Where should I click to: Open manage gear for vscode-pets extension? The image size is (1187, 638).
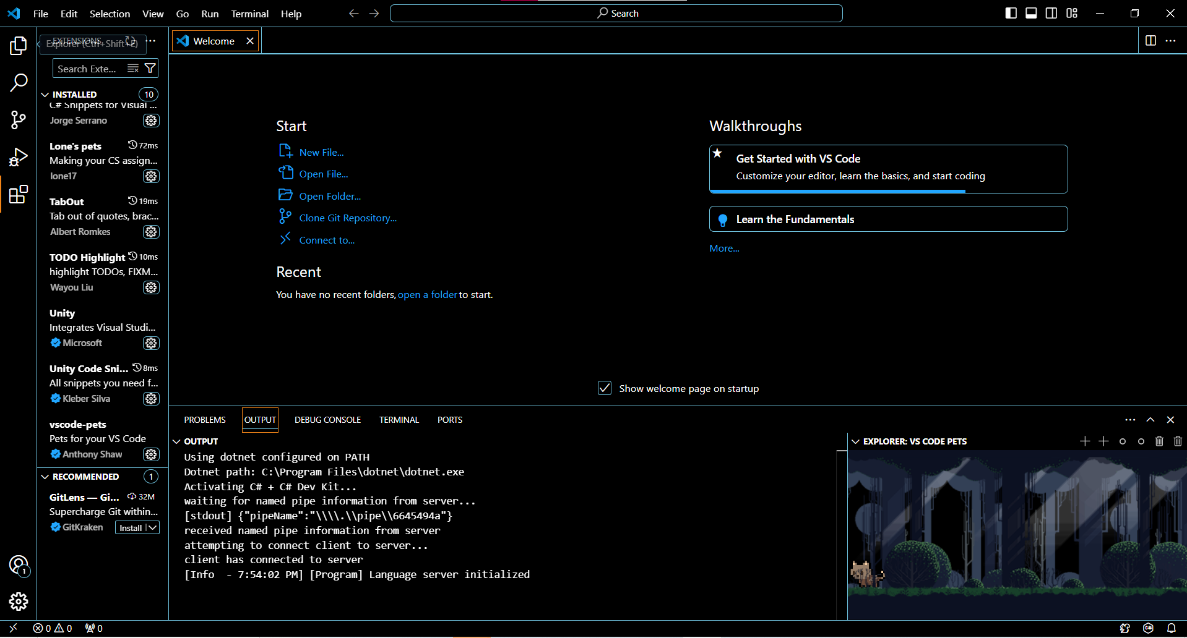click(151, 454)
